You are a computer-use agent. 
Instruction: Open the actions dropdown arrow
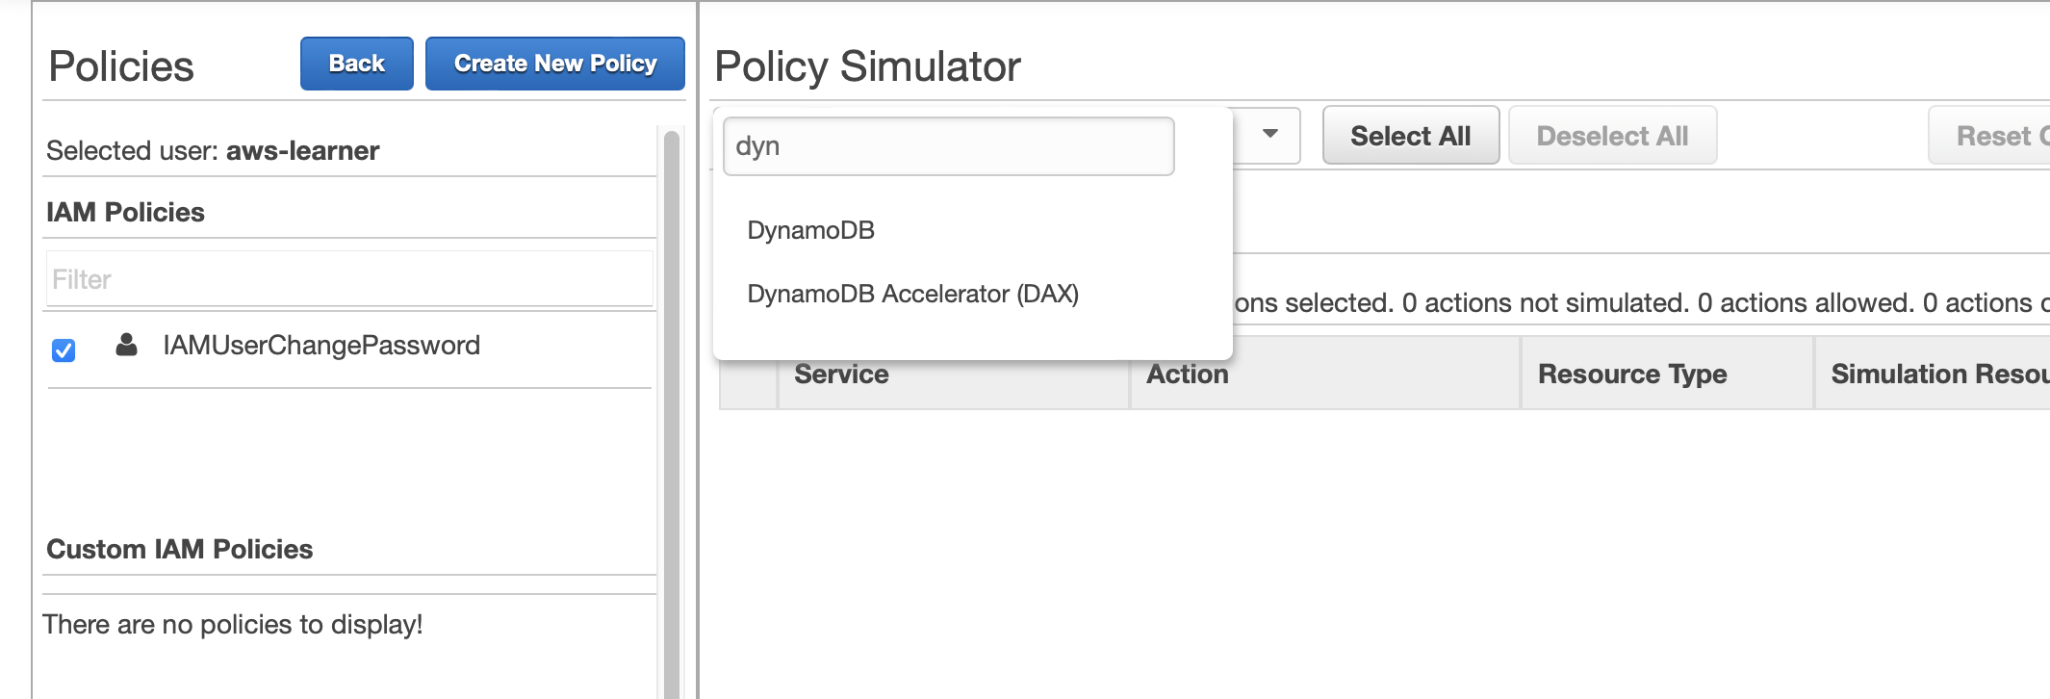click(1269, 135)
